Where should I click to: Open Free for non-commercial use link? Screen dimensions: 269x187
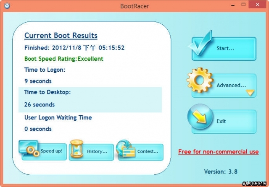[219, 152]
